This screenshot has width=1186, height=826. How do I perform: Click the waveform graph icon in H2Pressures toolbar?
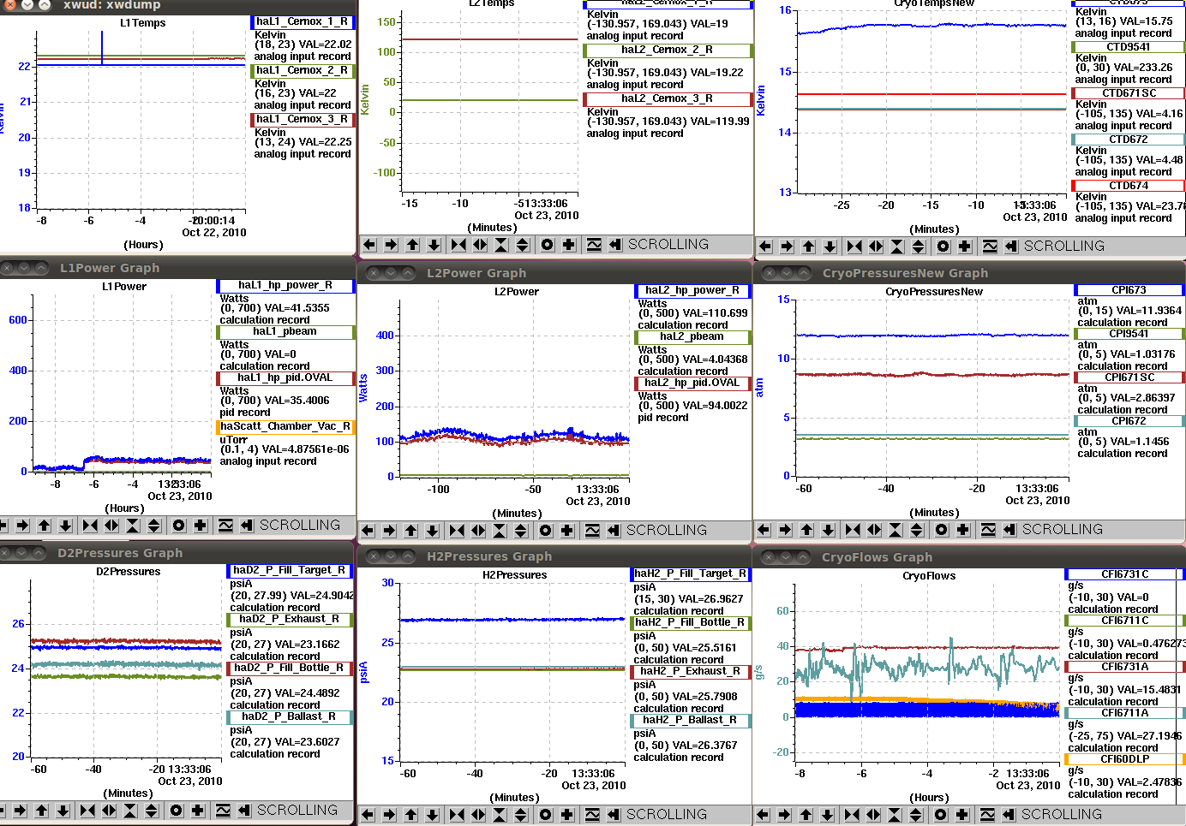click(592, 815)
